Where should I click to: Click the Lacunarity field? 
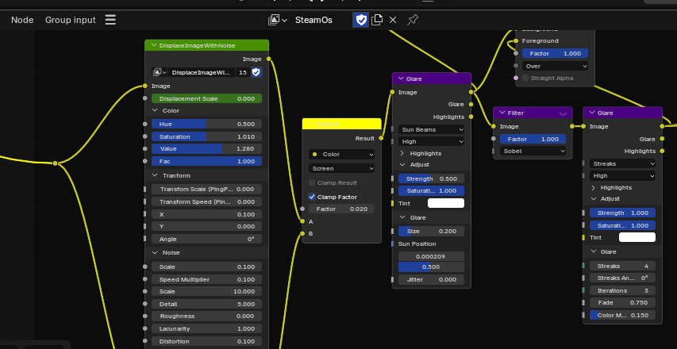pyautogui.click(x=207, y=328)
